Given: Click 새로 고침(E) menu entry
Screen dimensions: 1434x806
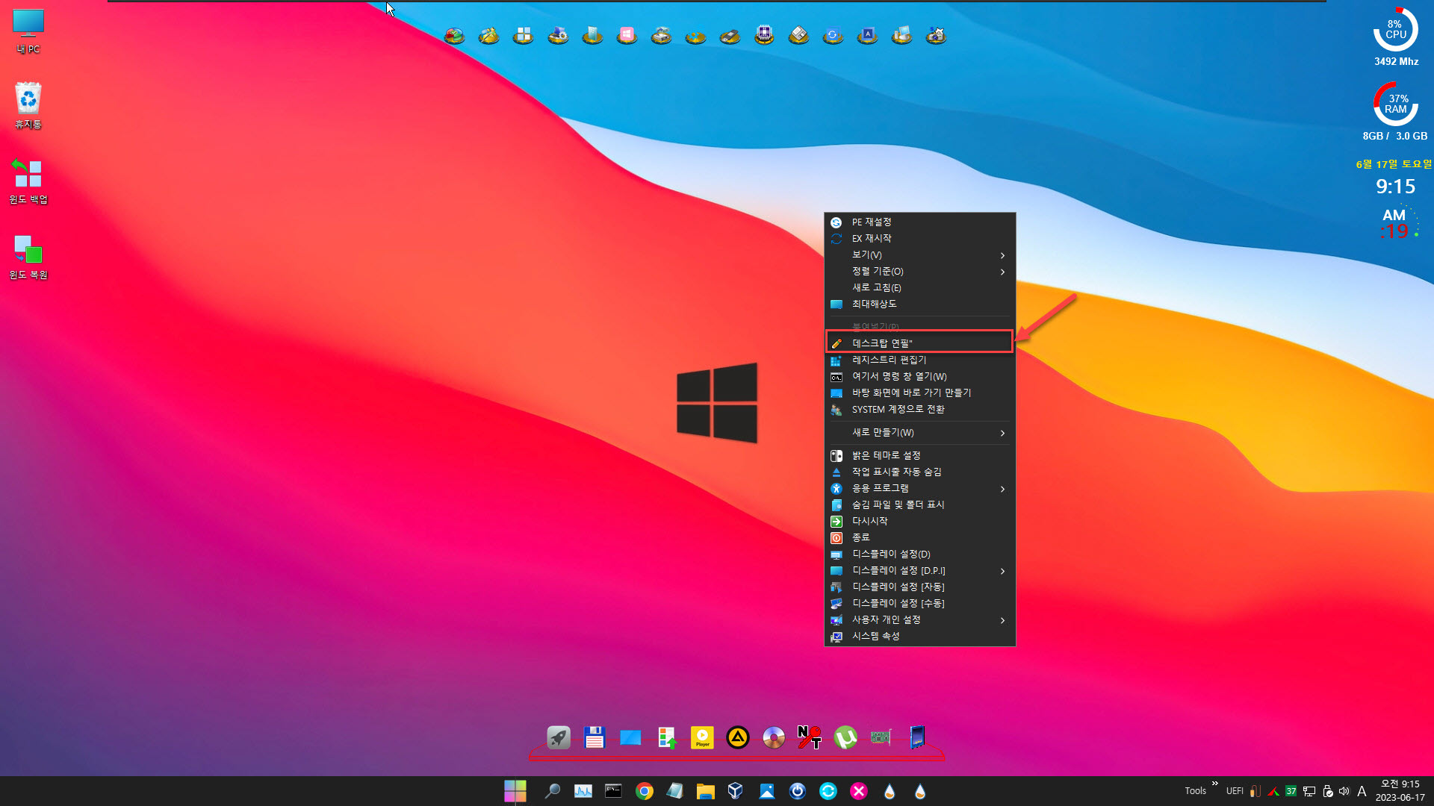Looking at the screenshot, I should click(x=920, y=288).
